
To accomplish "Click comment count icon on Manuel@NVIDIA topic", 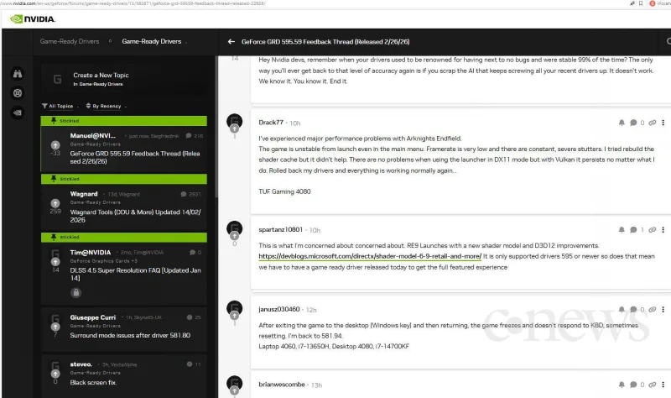I will click(x=188, y=136).
